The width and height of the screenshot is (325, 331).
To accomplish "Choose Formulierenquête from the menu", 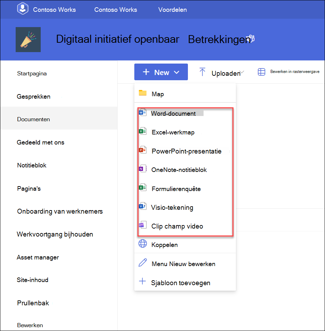I will [x=185, y=189].
